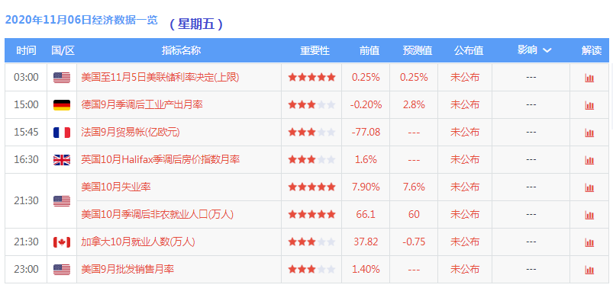Open 美国10月季调后非农就业人口(万人) link
Screen dimensions: 613x288
(157, 214)
